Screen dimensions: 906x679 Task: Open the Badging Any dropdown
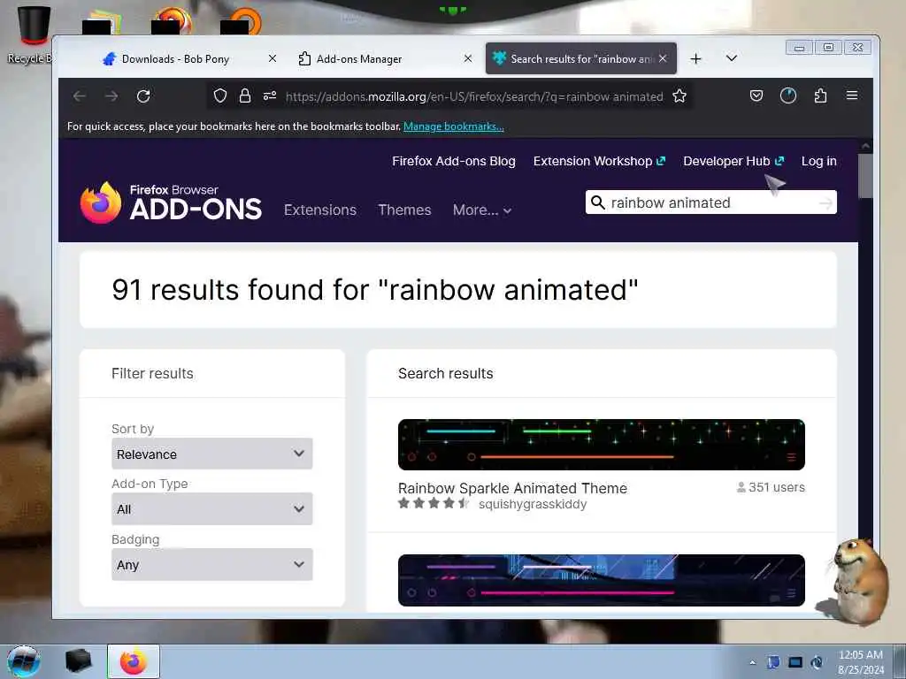[x=212, y=565]
